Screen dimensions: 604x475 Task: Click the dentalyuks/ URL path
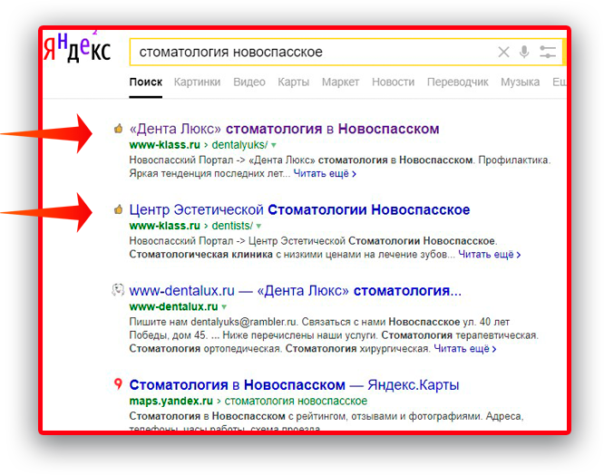pos(239,145)
